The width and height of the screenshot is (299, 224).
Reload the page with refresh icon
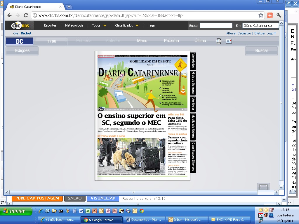pyautogui.click(x=26, y=15)
